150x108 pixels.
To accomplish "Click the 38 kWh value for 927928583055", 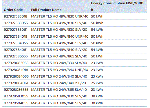I will [97, 96].
